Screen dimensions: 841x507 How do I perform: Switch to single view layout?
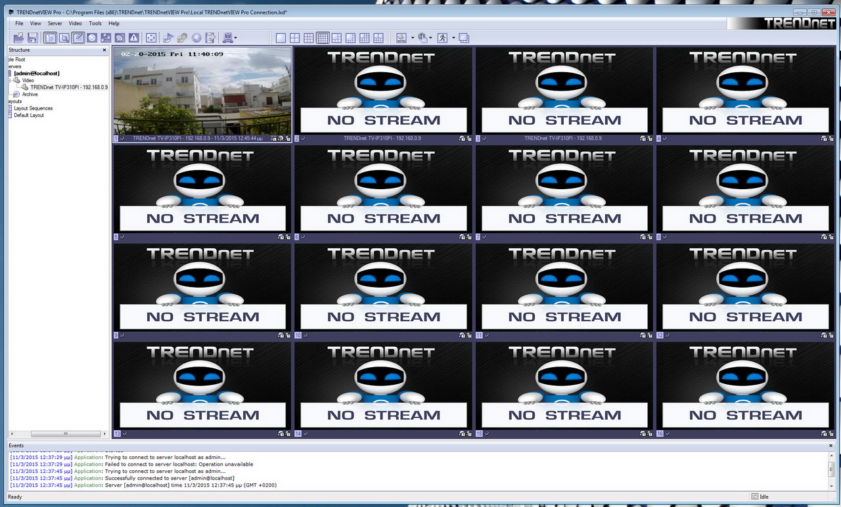(281, 38)
